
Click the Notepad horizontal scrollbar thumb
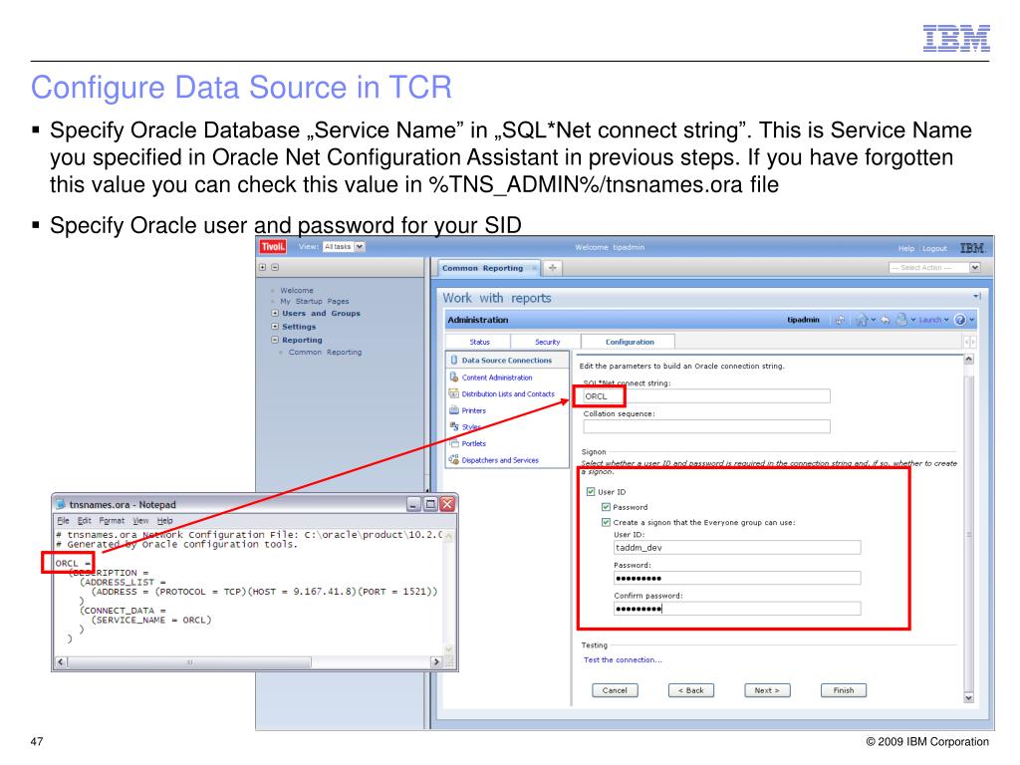coord(189,662)
